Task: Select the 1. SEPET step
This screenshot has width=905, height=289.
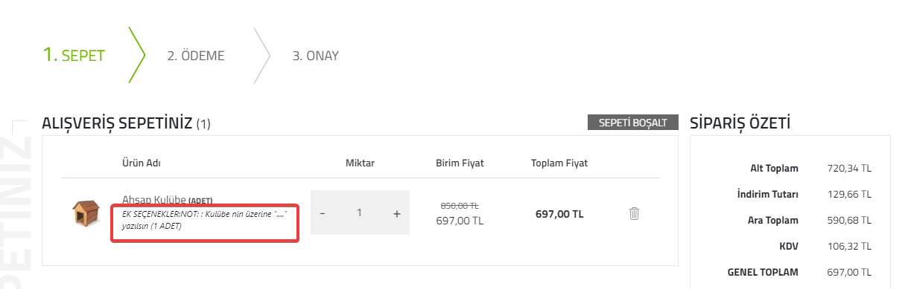Action: (x=74, y=55)
